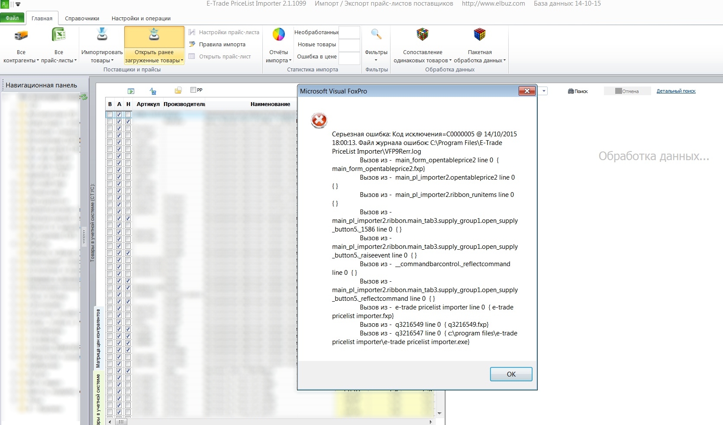Switch to the Главная ribbon tab
The height and width of the screenshot is (425, 723).
pyautogui.click(x=42, y=18)
